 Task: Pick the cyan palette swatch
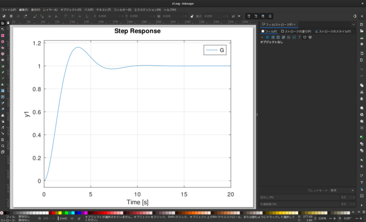[x=73, y=213]
